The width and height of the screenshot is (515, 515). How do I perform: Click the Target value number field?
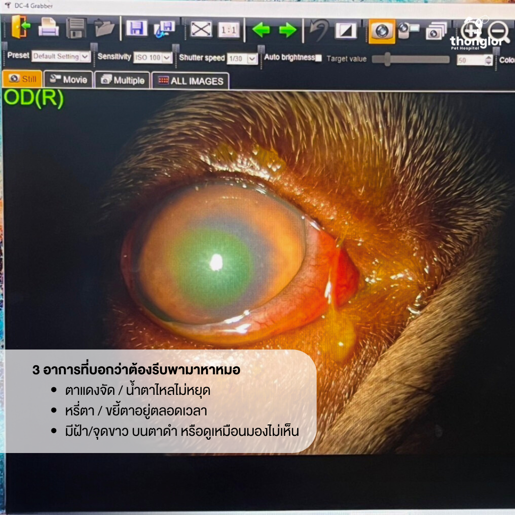point(470,61)
